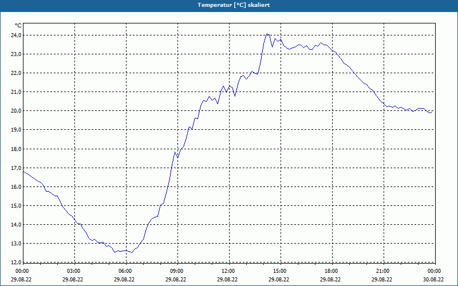Click the chart title 'Temperatur [°C] skaliert'

point(234,5)
